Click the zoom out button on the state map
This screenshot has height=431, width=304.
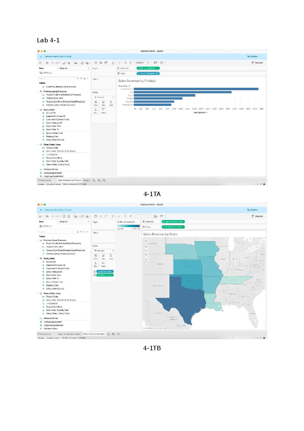click(x=146, y=251)
